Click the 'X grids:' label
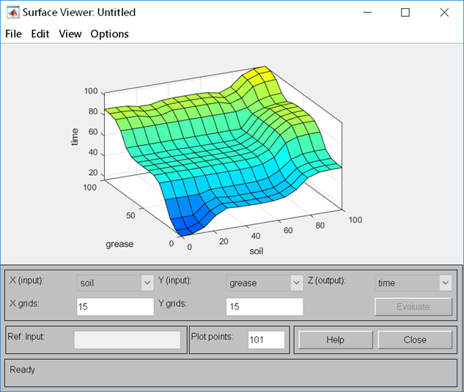 (x=24, y=303)
